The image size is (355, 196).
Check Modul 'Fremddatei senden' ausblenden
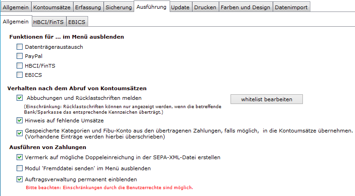pyautogui.click(x=19, y=168)
